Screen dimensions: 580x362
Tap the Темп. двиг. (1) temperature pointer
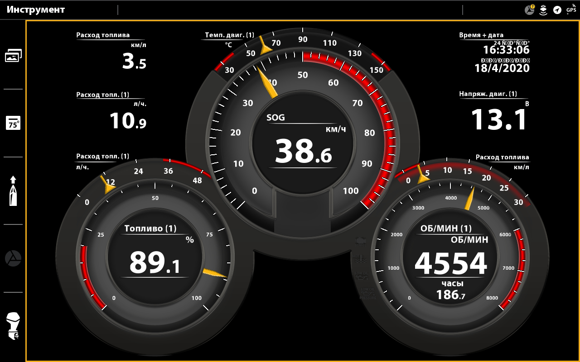pos(264,46)
